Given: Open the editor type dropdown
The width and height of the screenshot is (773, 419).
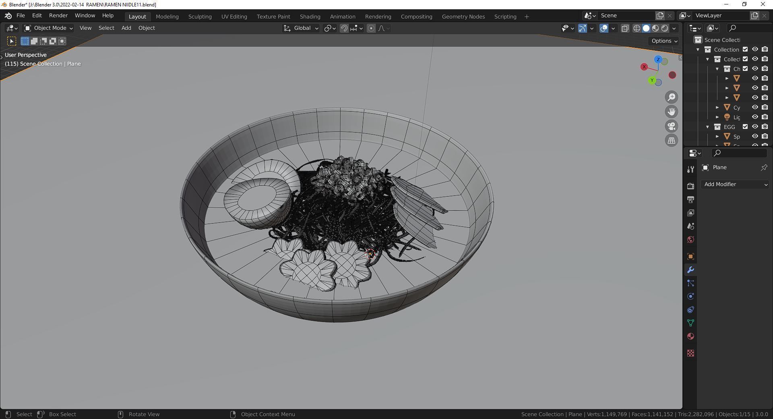Looking at the screenshot, I should [11, 28].
